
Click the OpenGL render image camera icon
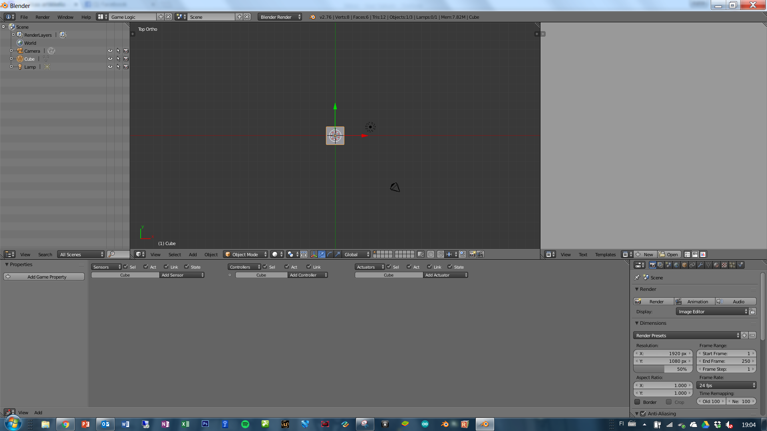[x=472, y=254]
